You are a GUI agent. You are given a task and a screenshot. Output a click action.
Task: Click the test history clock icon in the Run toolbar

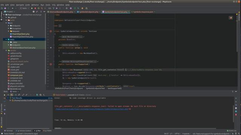click(x=40, y=95)
